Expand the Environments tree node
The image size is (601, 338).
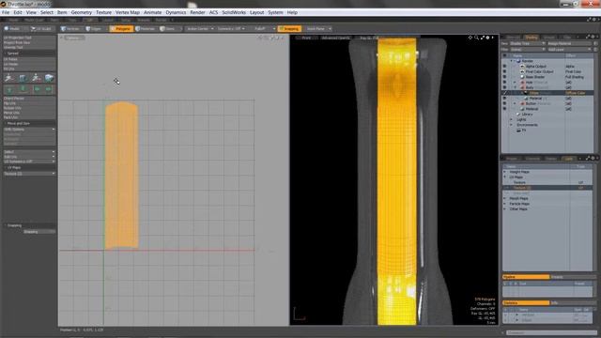(511, 125)
